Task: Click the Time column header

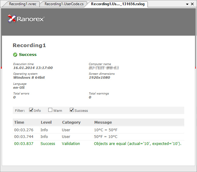Action: pos(19,122)
